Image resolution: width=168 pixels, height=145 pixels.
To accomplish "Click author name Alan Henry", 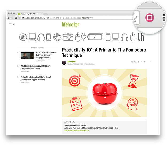I will pos(71,62).
